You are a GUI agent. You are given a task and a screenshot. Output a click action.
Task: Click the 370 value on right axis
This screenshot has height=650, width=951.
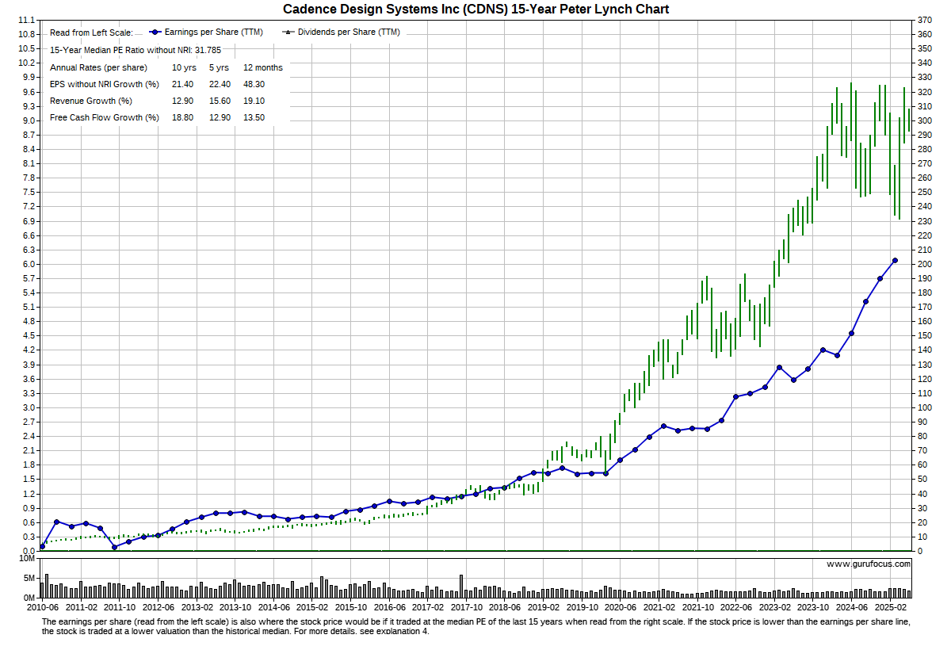pyautogui.click(x=924, y=20)
